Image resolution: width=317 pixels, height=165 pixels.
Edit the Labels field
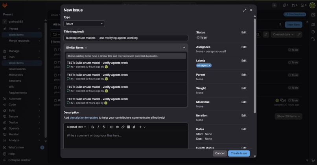(244, 61)
